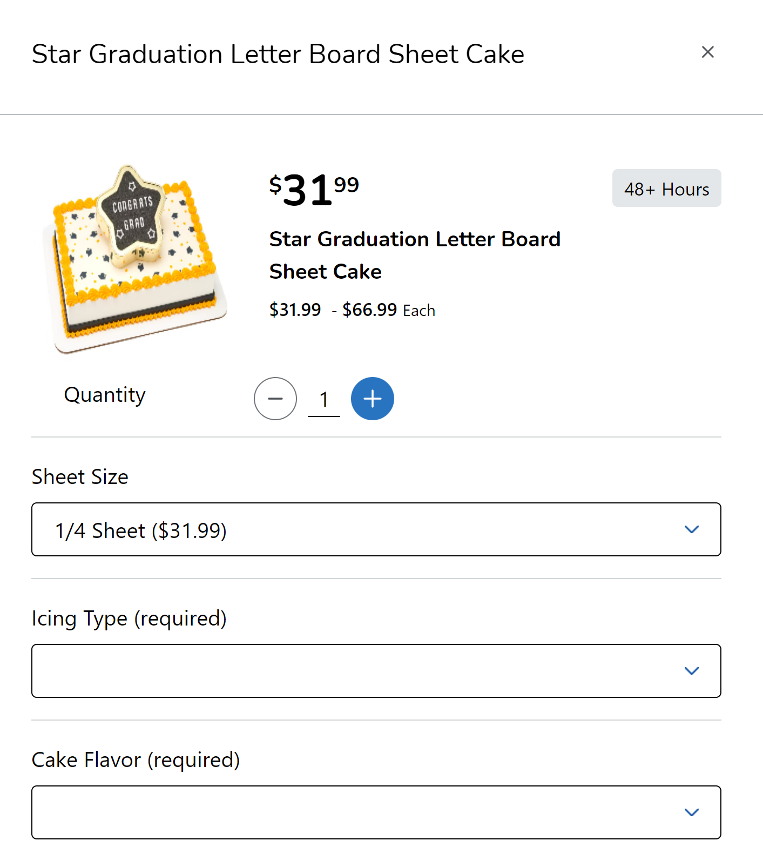Increase the cake quantity with the plus icon
The height and width of the screenshot is (854, 763).
372,399
